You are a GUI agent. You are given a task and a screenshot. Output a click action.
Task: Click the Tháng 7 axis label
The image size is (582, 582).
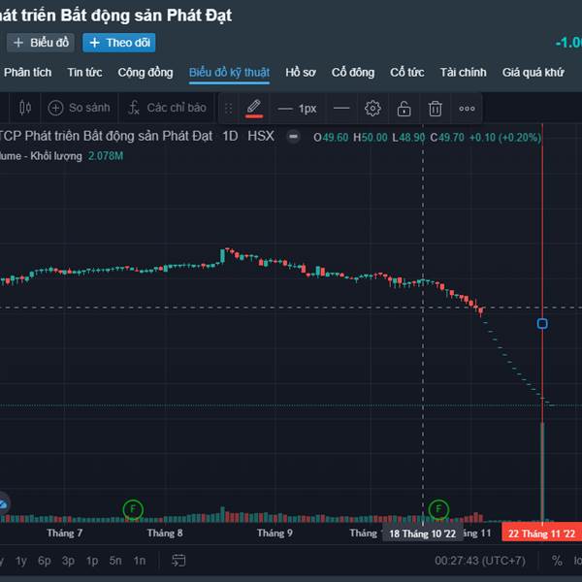point(65,533)
